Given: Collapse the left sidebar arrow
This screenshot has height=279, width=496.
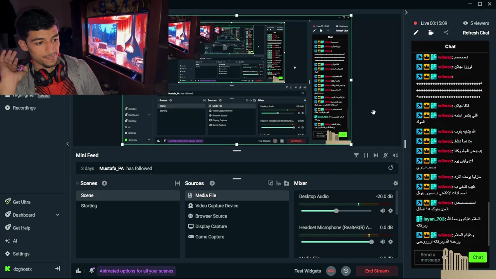Looking at the screenshot, I should point(67,144).
